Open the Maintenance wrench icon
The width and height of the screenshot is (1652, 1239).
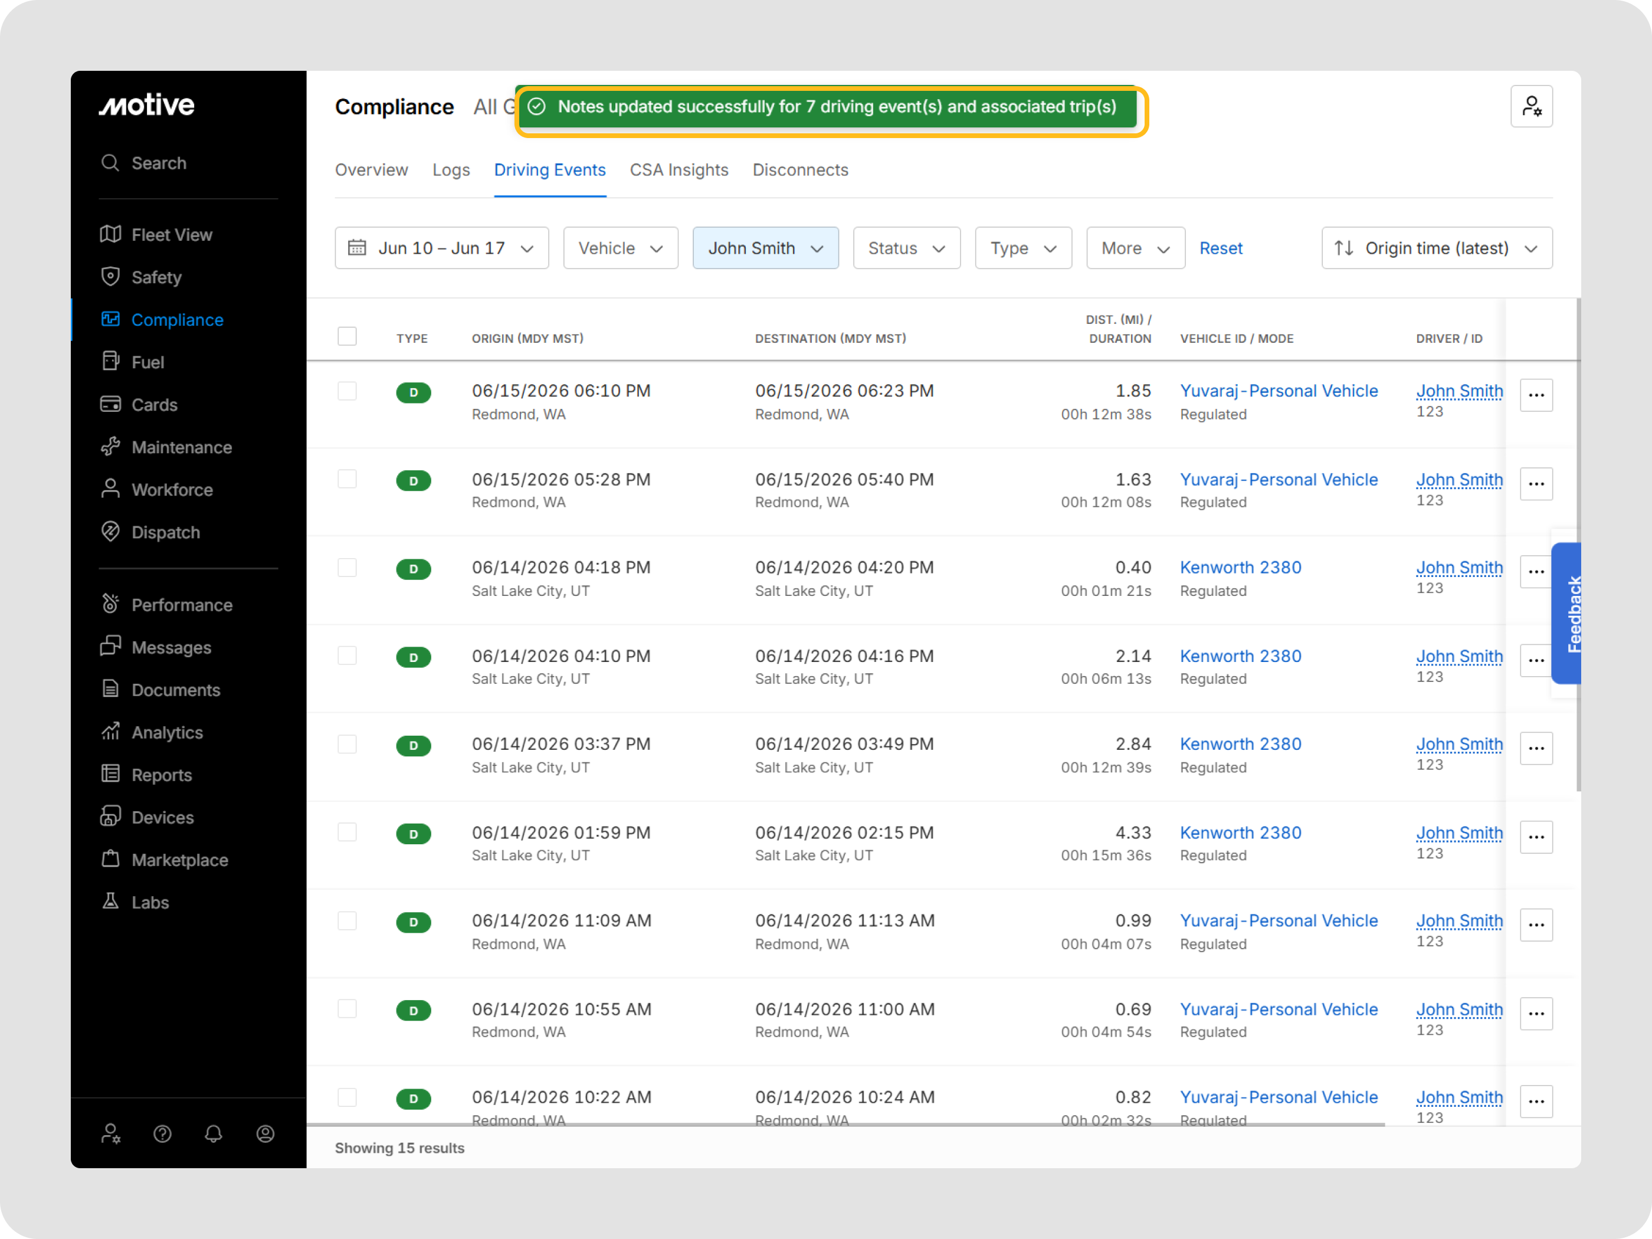[x=110, y=447]
